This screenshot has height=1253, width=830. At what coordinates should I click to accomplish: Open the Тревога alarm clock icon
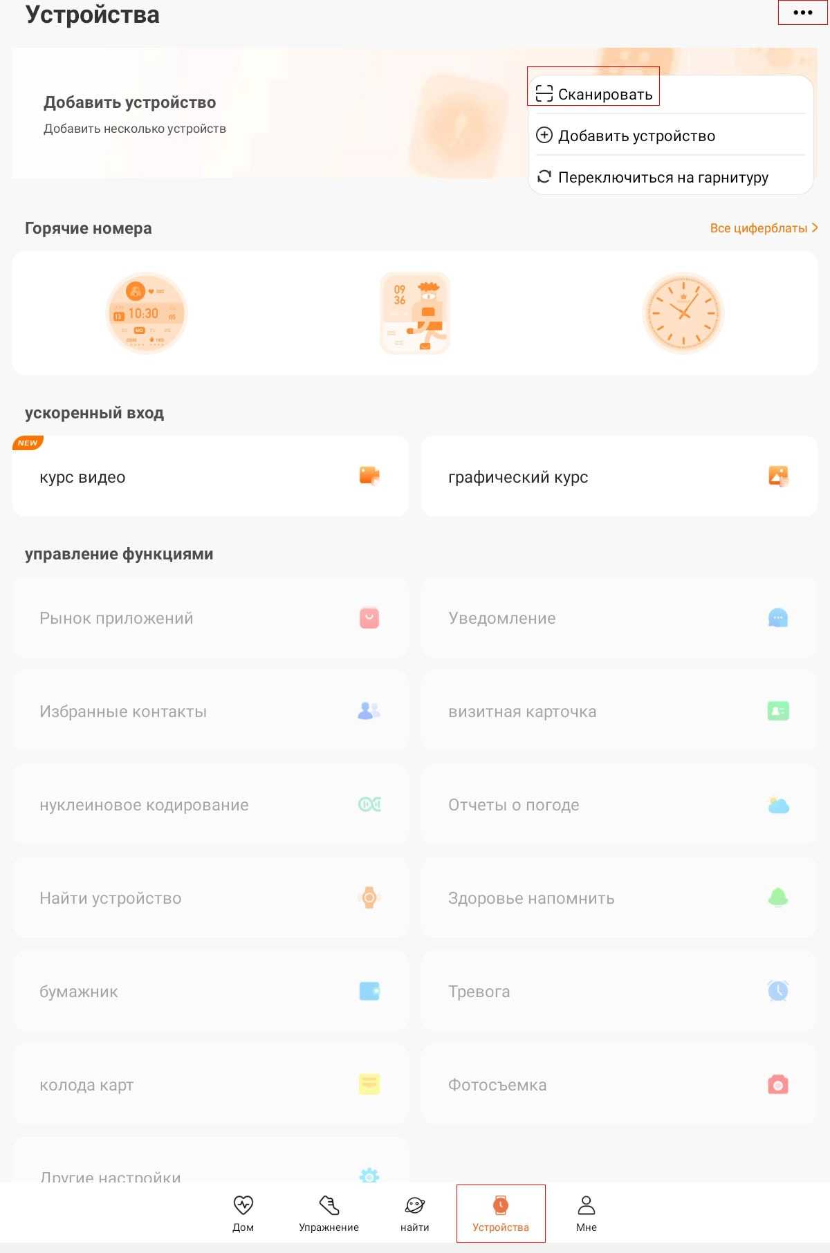click(778, 991)
